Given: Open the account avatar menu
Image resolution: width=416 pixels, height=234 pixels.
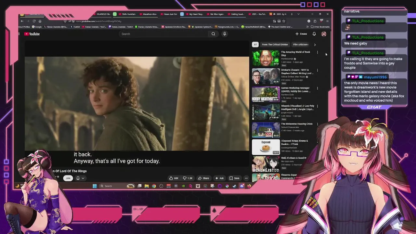Looking at the screenshot, I should [x=324, y=34].
